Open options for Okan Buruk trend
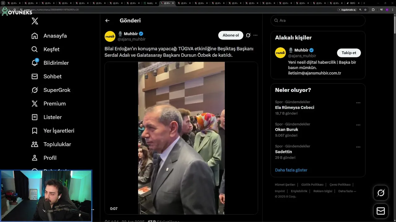Screen dimensions: 396x222 [358, 125]
